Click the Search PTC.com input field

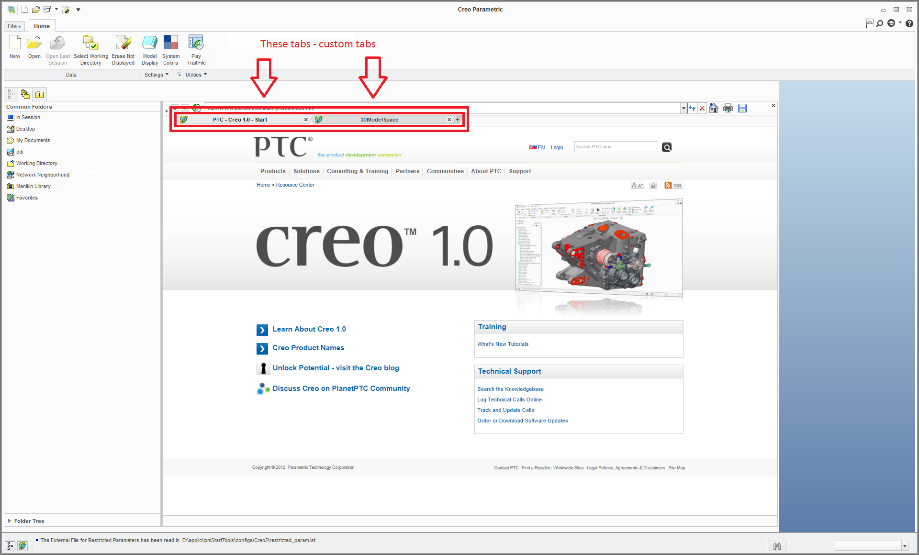click(616, 147)
